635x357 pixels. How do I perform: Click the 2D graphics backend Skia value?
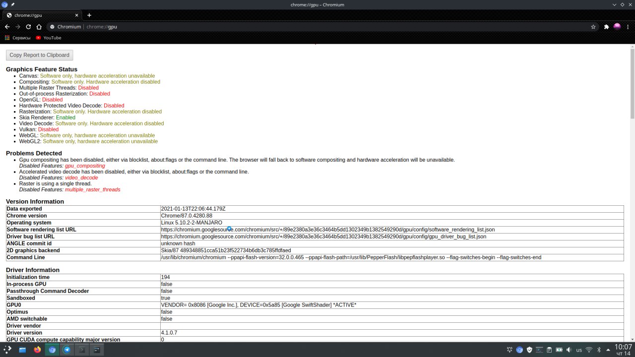coord(226,250)
